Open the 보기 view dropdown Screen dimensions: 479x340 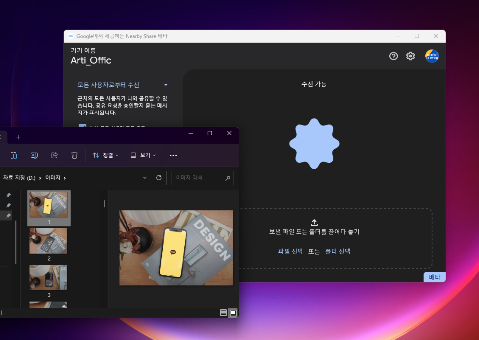click(x=143, y=155)
